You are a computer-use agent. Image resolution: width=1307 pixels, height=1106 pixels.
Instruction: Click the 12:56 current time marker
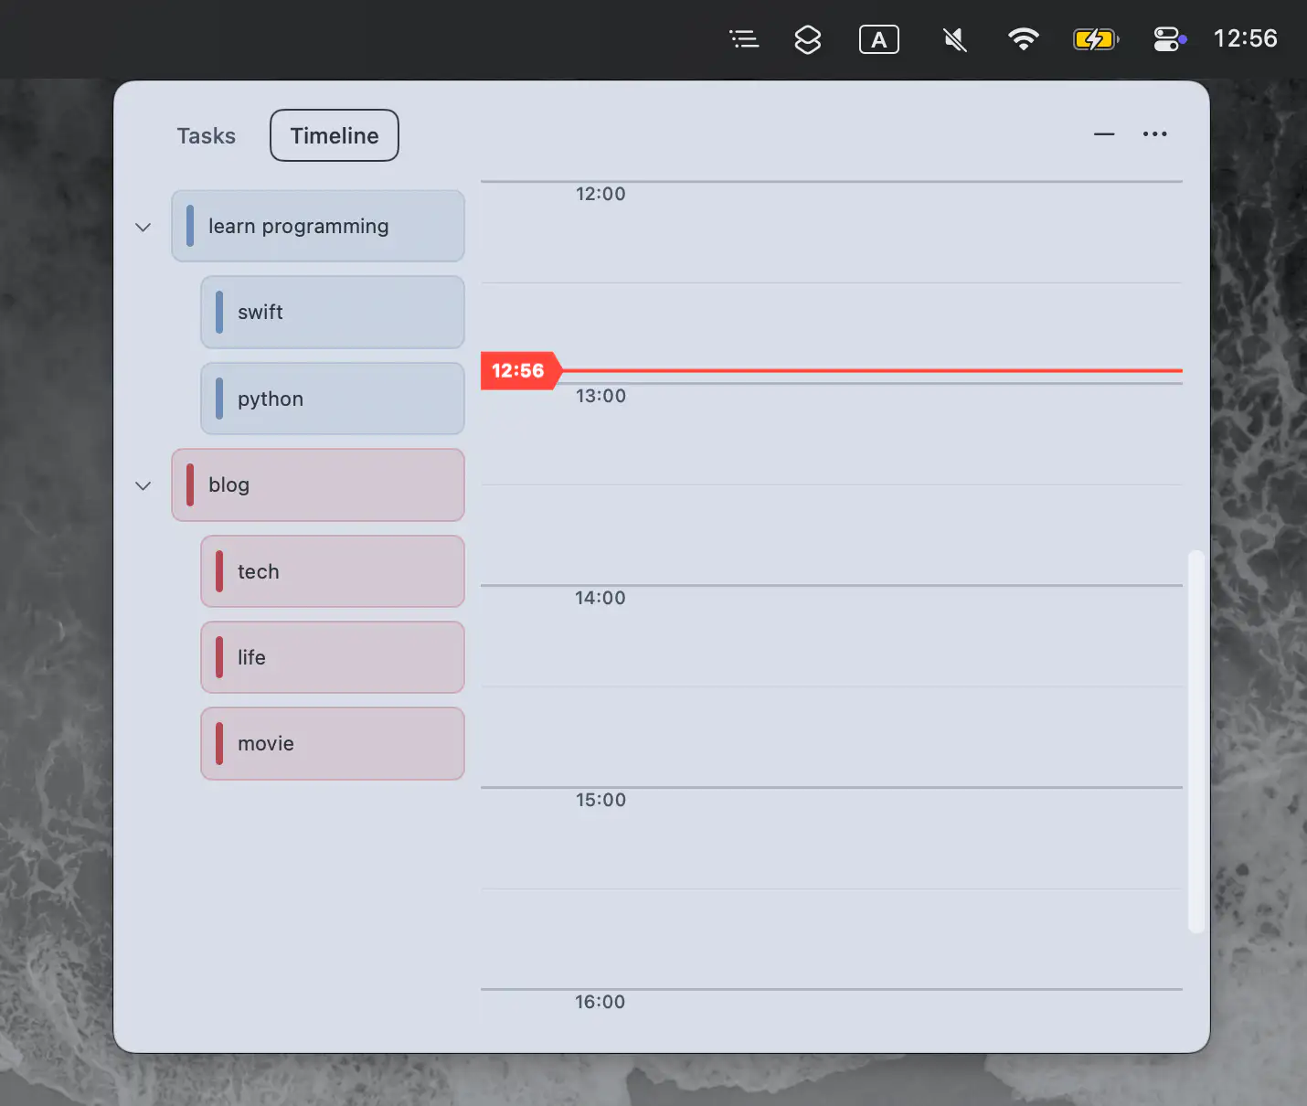(x=519, y=370)
